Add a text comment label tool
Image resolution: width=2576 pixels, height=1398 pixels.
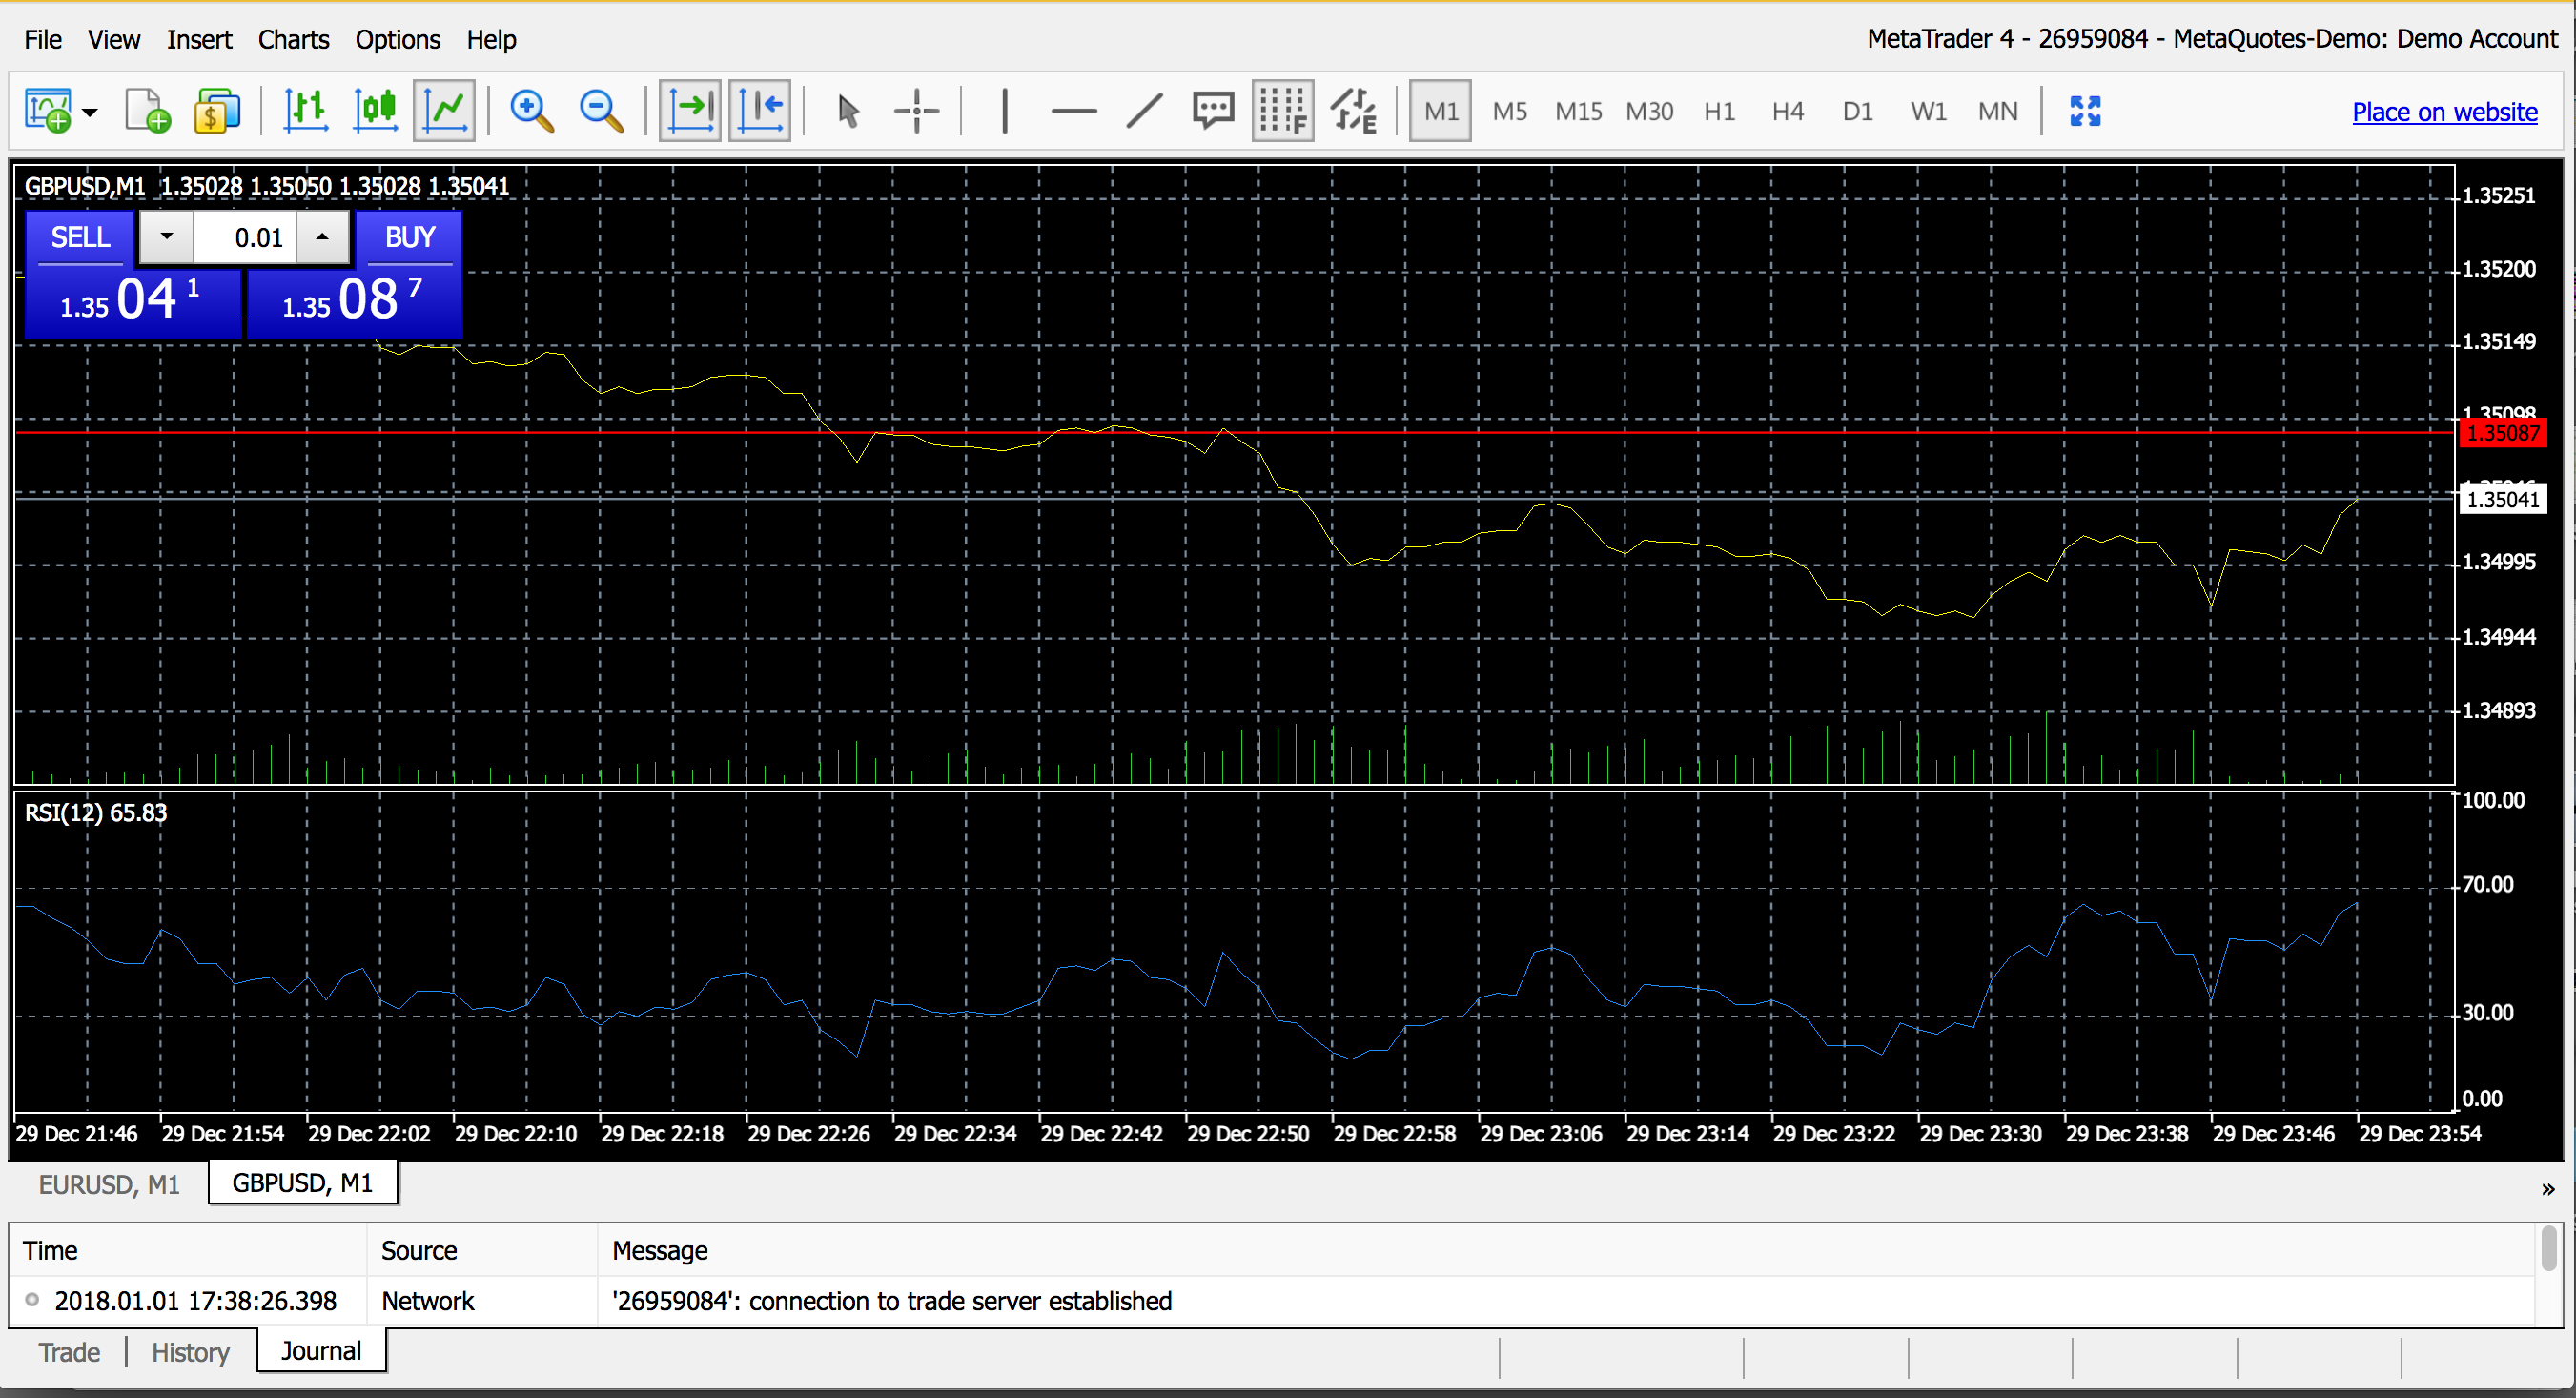[1213, 110]
